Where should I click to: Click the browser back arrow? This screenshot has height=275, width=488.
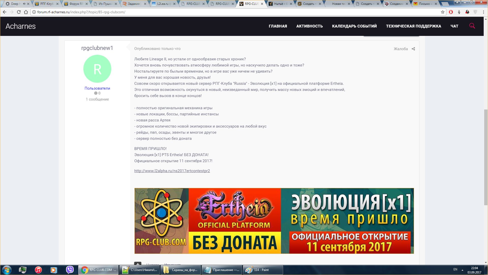5,12
